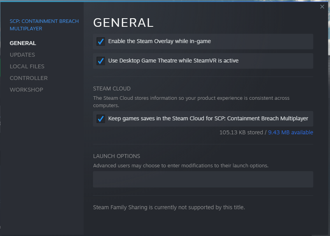Focus the Launch Options text field
This screenshot has width=330, height=236.
tap(203, 179)
